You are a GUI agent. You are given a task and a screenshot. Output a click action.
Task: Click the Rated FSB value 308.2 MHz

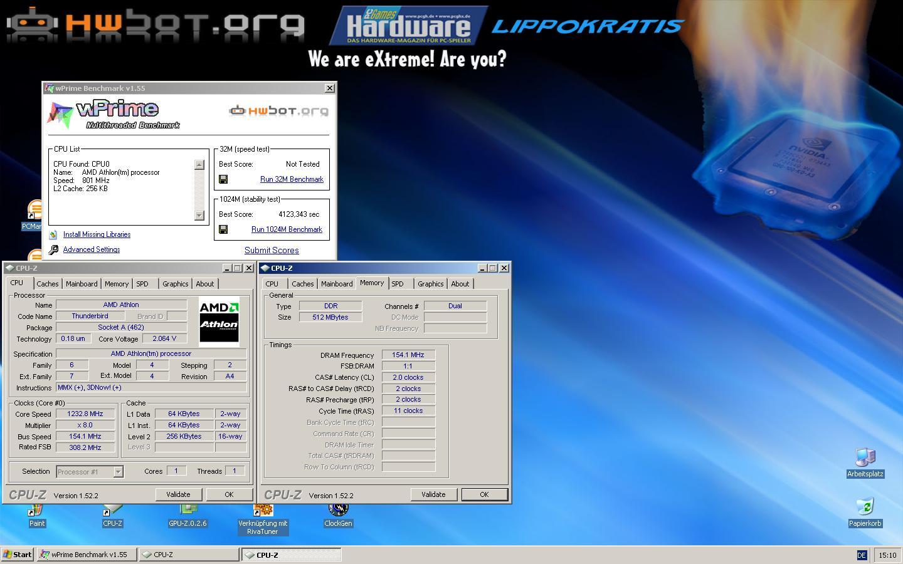click(x=85, y=448)
